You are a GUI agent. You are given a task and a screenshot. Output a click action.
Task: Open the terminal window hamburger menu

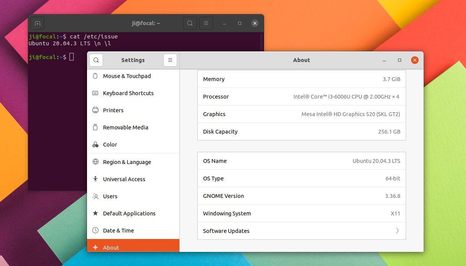point(206,23)
